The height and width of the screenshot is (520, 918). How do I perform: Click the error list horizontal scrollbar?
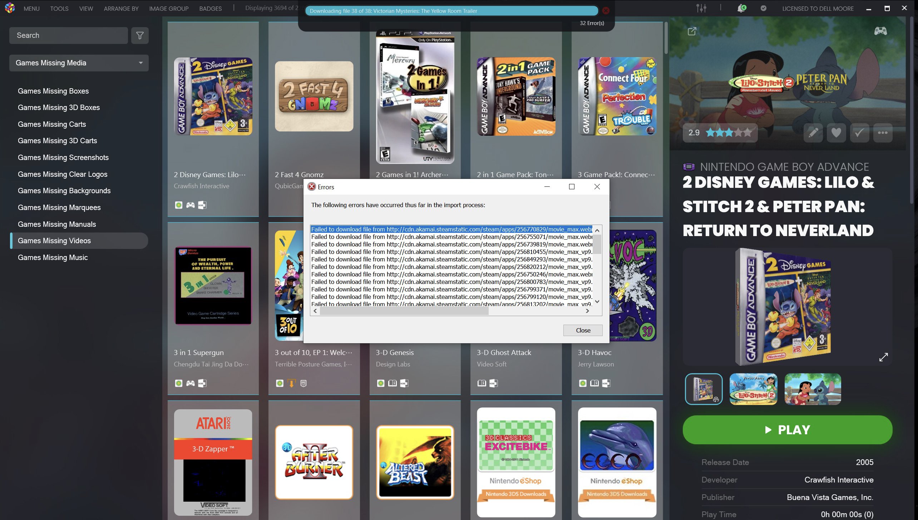[x=404, y=311]
